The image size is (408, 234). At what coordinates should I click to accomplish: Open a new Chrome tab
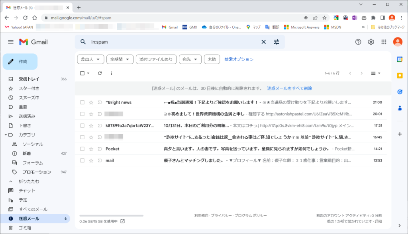(78, 8)
